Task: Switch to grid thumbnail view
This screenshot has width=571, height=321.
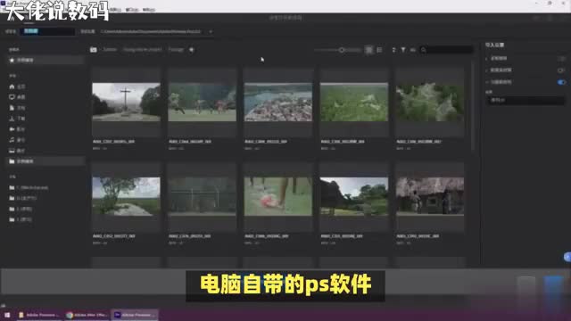Action: click(x=368, y=50)
